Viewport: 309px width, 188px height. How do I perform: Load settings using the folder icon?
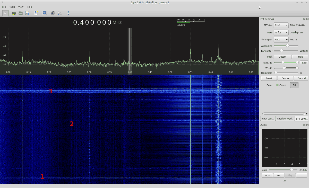(x=21, y=13)
